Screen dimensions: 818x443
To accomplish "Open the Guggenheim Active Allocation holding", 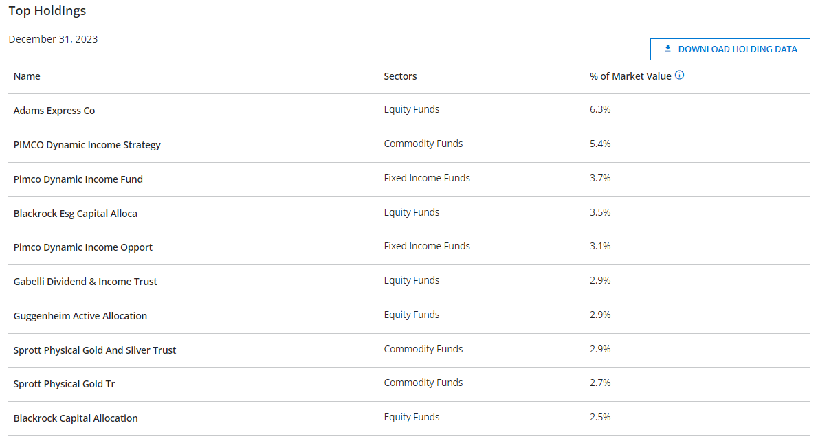I will [x=80, y=315].
